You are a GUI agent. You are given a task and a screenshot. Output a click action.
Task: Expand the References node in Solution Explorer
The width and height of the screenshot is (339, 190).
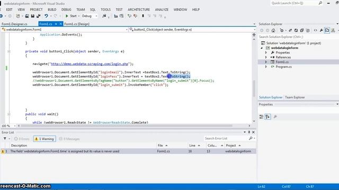click(x=266, y=58)
